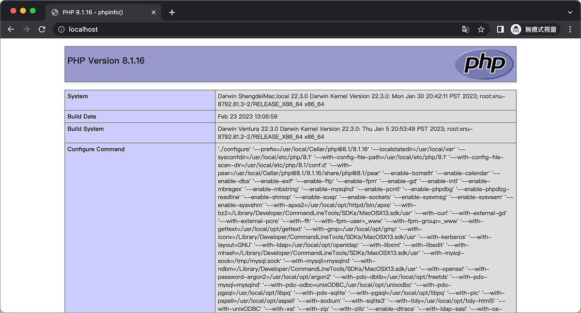Image resolution: width=581 pixels, height=313 pixels.
Task: Click the yellow minimize window button
Action: point(23,11)
